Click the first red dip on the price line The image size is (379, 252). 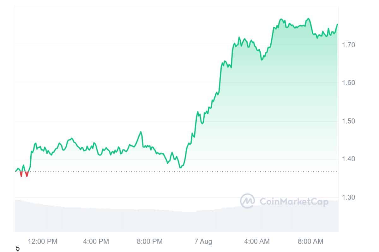pos(21,175)
